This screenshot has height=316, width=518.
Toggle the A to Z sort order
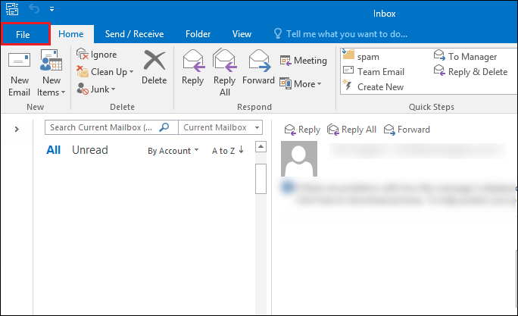[x=228, y=151]
